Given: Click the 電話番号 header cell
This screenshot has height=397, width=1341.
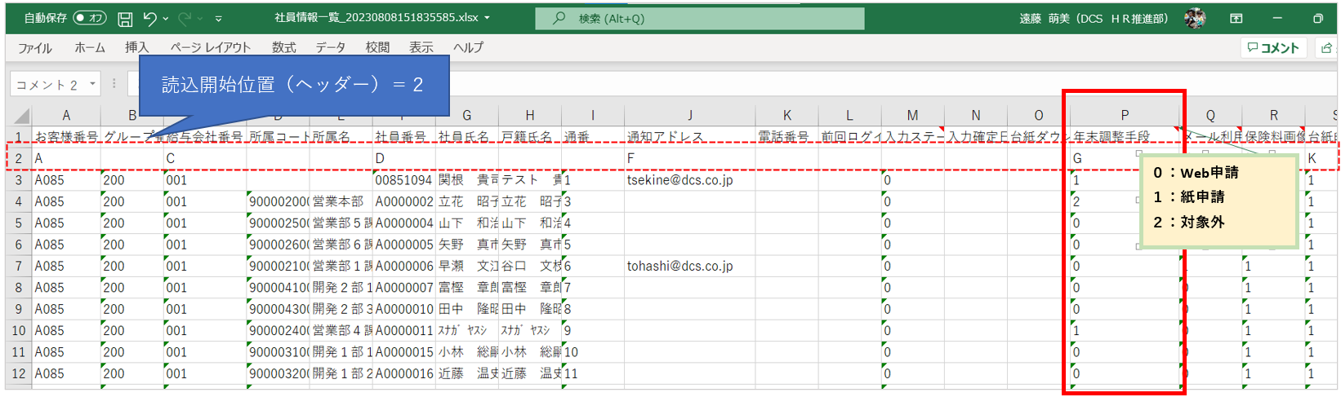Looking at the screenshot, I should (x=786, y=137).
